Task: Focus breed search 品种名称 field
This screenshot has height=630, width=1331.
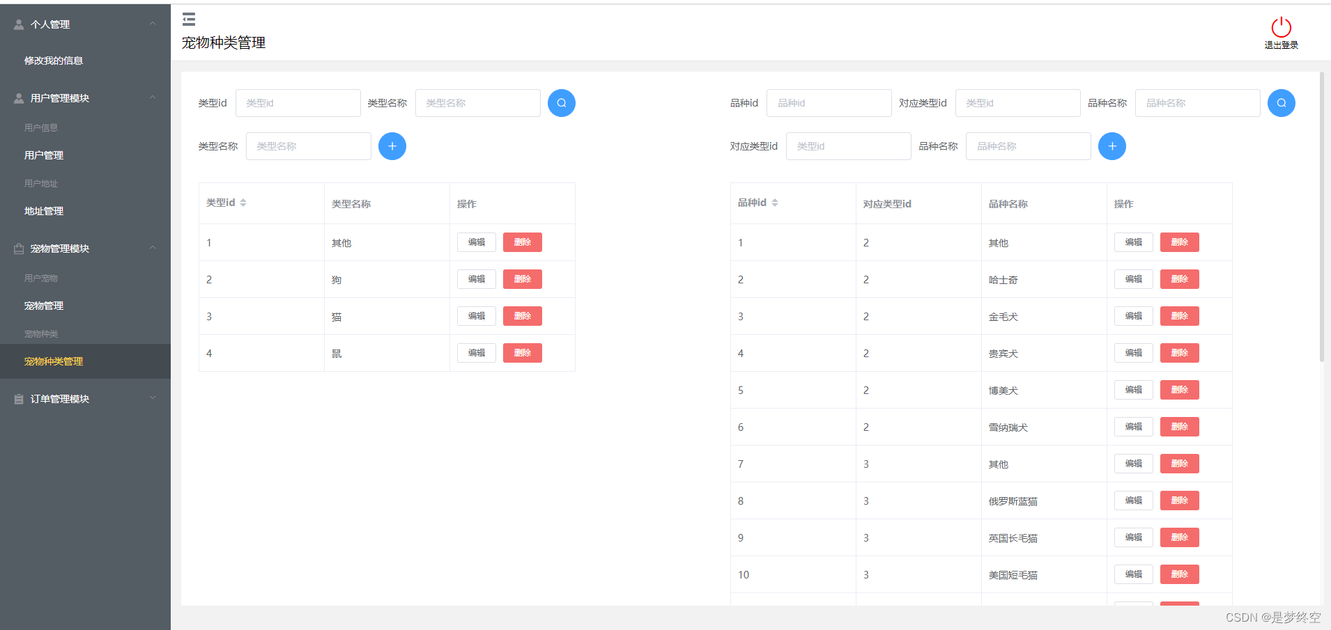Action: coord(1198,103)
